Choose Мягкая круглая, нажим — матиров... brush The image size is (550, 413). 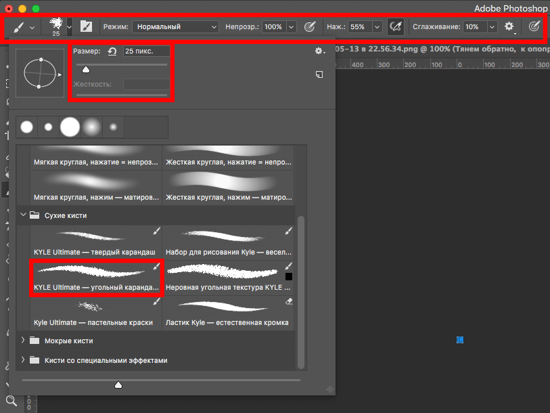click(96, 188)
